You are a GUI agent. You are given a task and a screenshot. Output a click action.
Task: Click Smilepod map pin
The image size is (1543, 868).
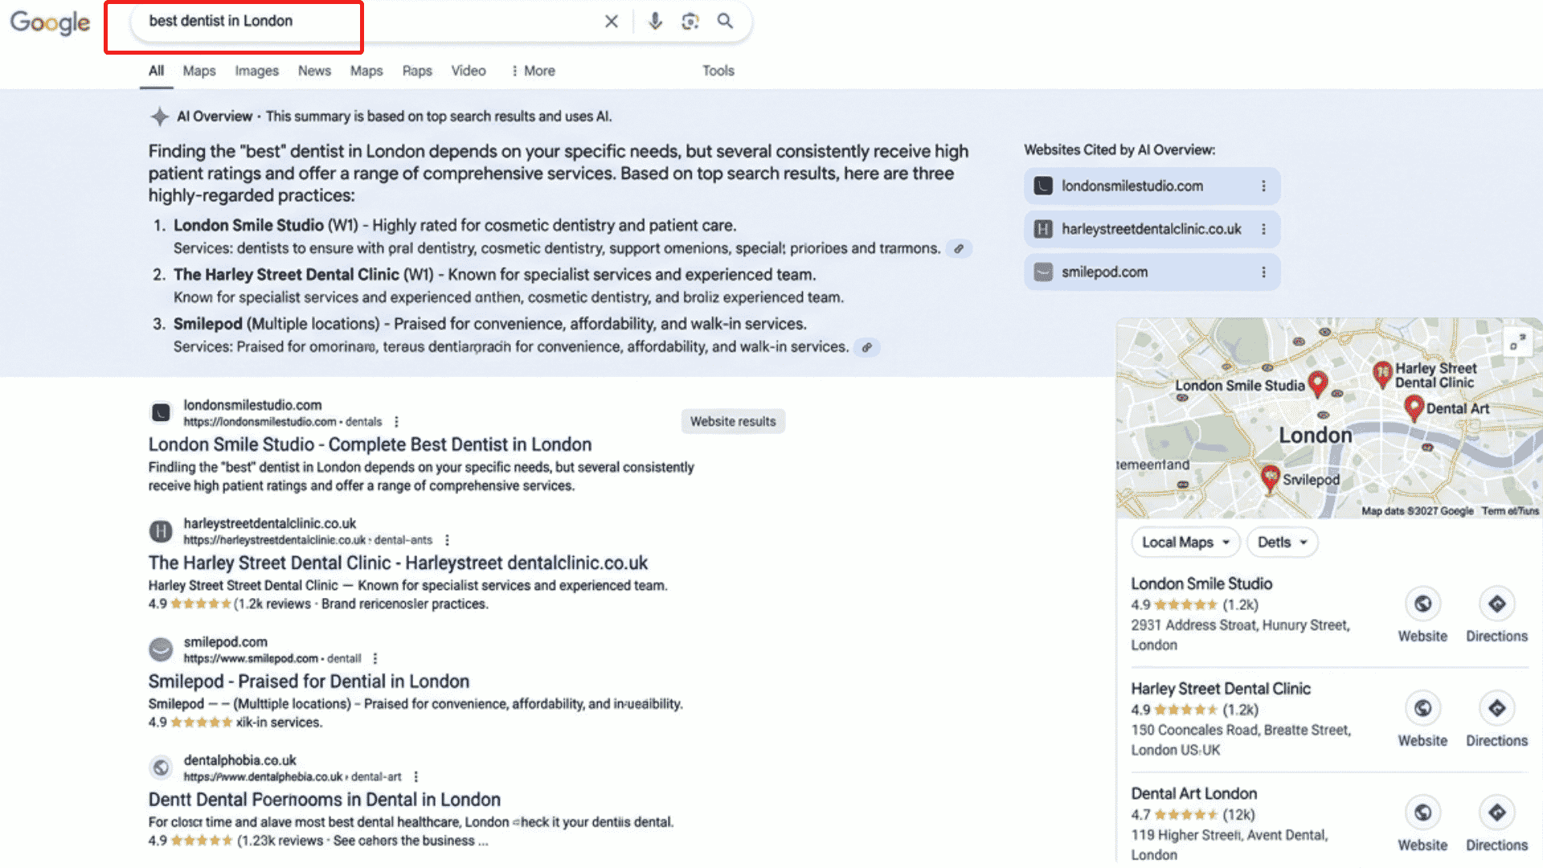(x=1270, y=478)
